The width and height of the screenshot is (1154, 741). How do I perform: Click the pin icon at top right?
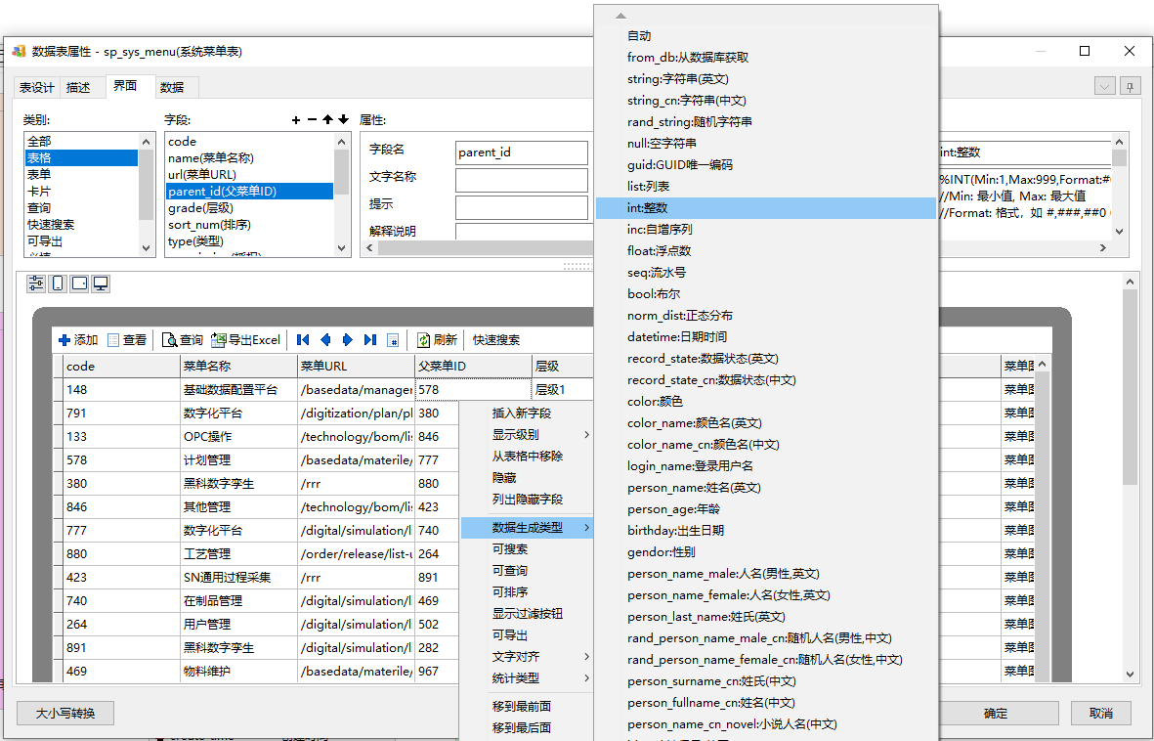pyautogui.click(x=1131, y=86)
